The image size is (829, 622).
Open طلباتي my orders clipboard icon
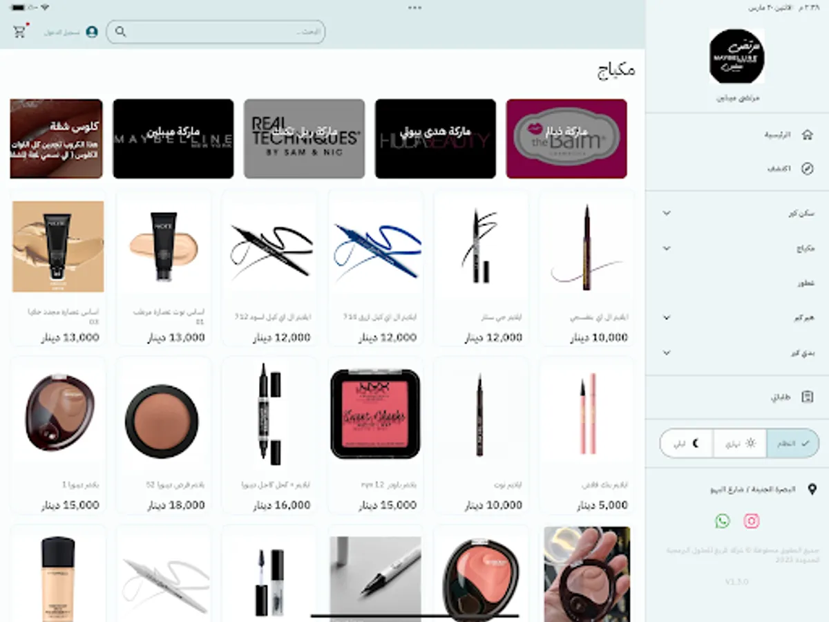[x=807, y=397]
